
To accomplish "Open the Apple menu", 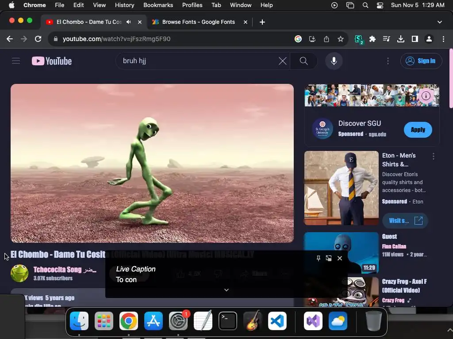I will click(12, 5).
